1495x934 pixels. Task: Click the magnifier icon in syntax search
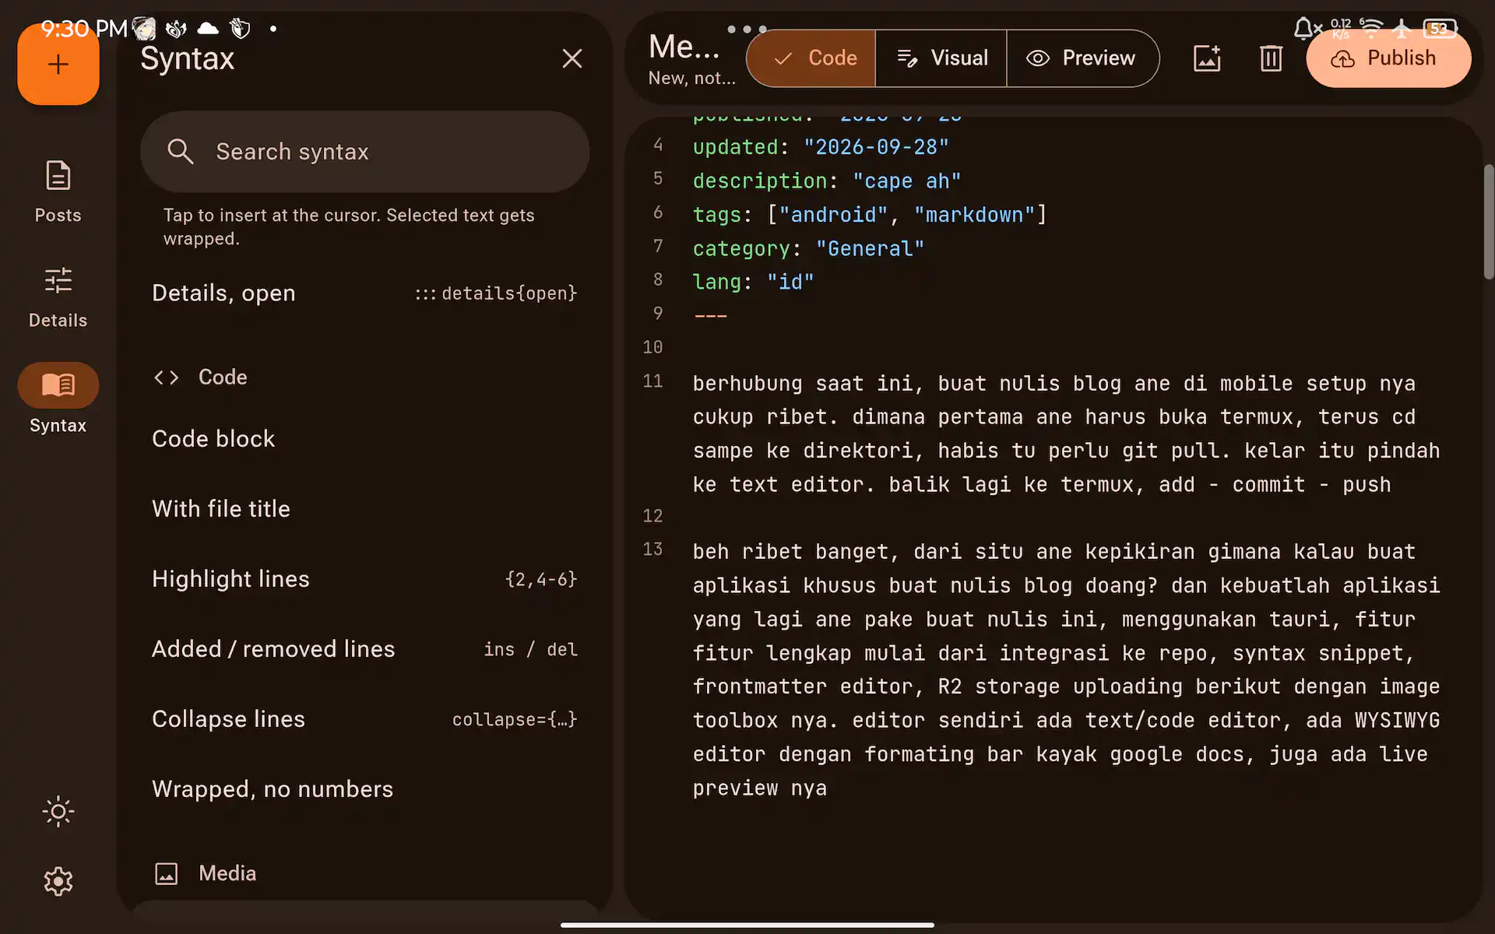(180, 152)
